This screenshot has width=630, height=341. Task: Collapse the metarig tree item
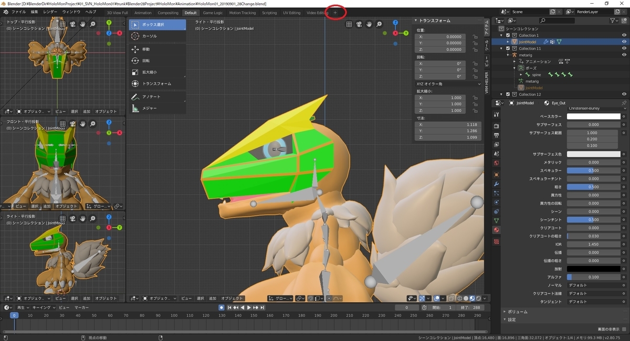[x=508, y=55]
